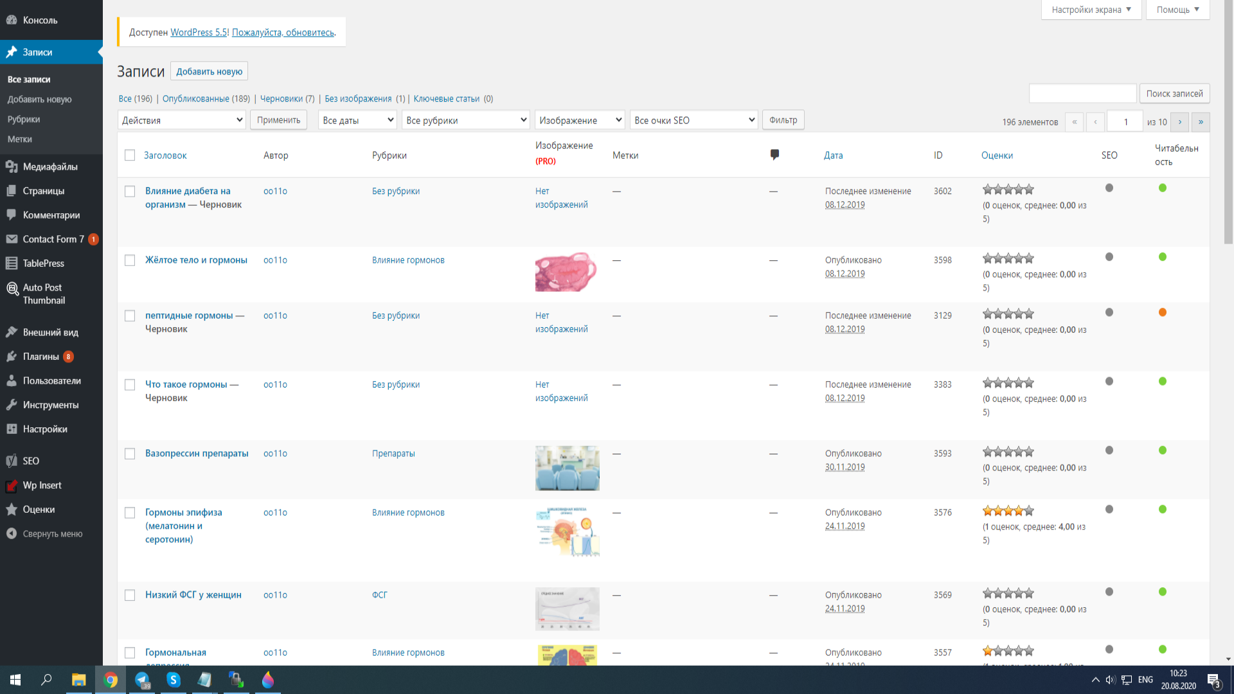Filter posts by Черновики (7)

point(287,99)
